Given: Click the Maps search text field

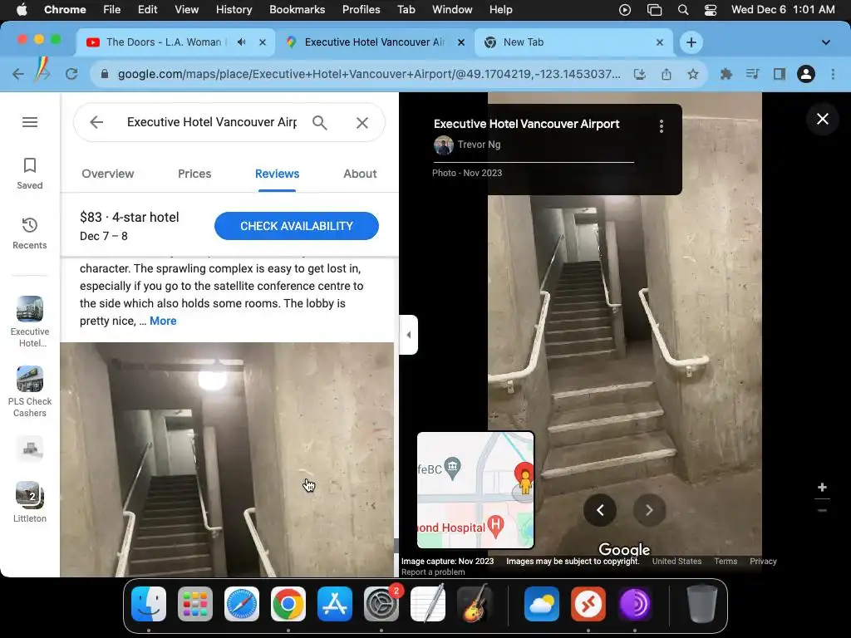Looking at the screenshot, I should coord(212,122).
